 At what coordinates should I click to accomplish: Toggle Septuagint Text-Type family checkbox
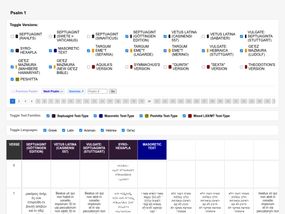[48, 116]
